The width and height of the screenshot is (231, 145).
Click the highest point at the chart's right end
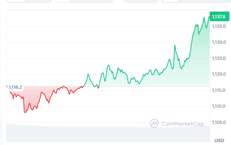coord(209,16)
